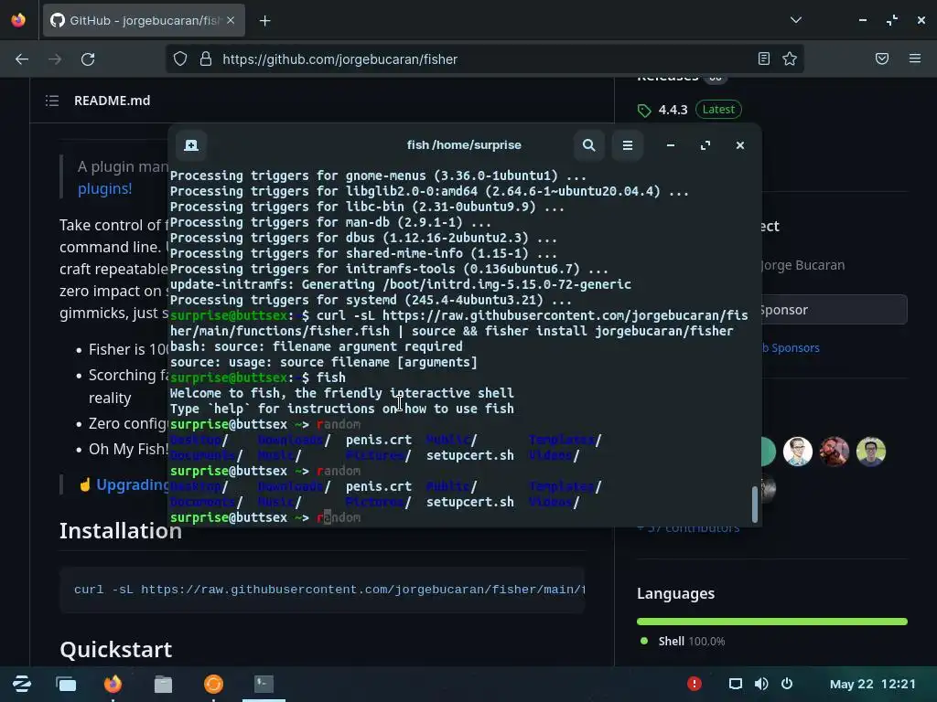This screenshot has width=937, height=702.
Task: Click the padlock site security icon
Action: coord(206,58)
